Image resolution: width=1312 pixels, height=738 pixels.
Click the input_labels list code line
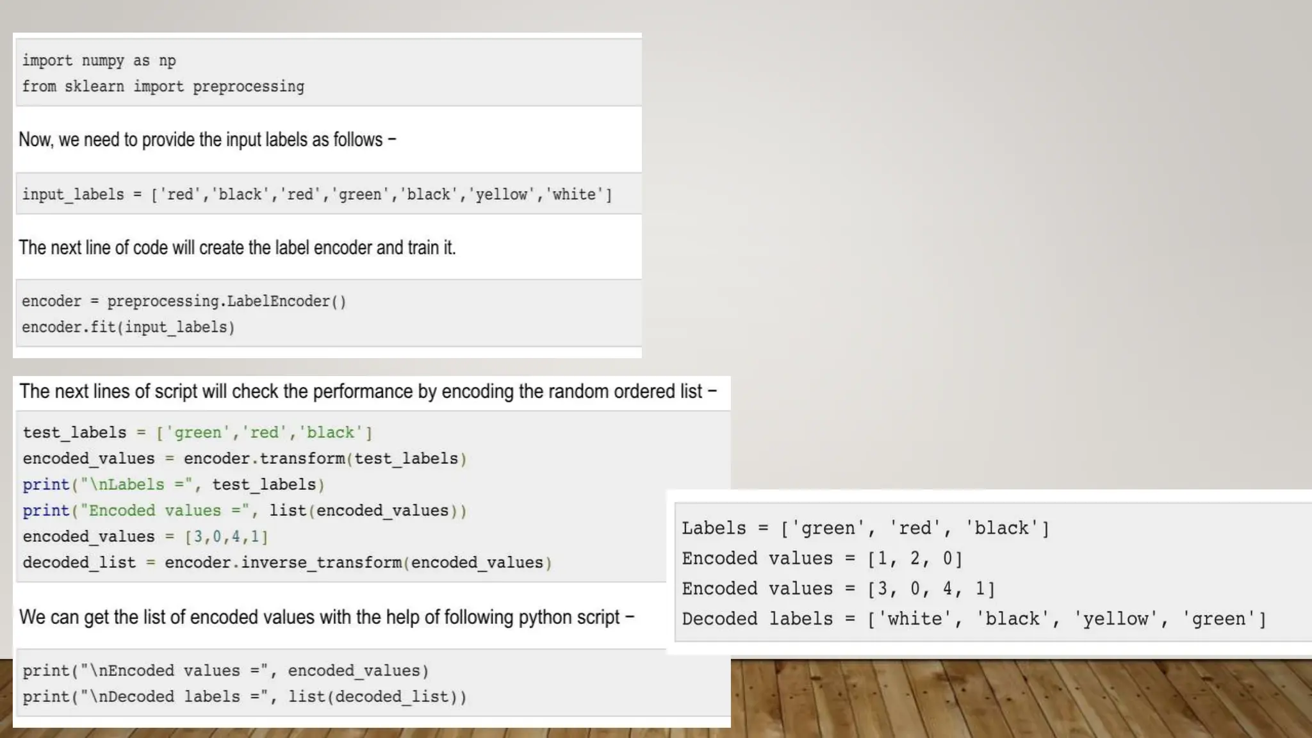(317, 194)
